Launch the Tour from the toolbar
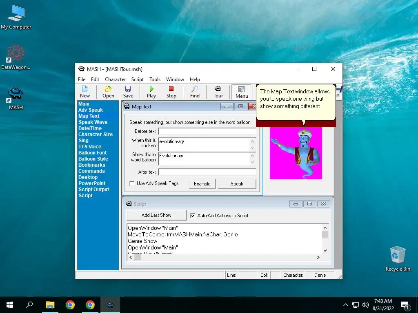The height and width of the screenshot is (313, 418). 218,92
